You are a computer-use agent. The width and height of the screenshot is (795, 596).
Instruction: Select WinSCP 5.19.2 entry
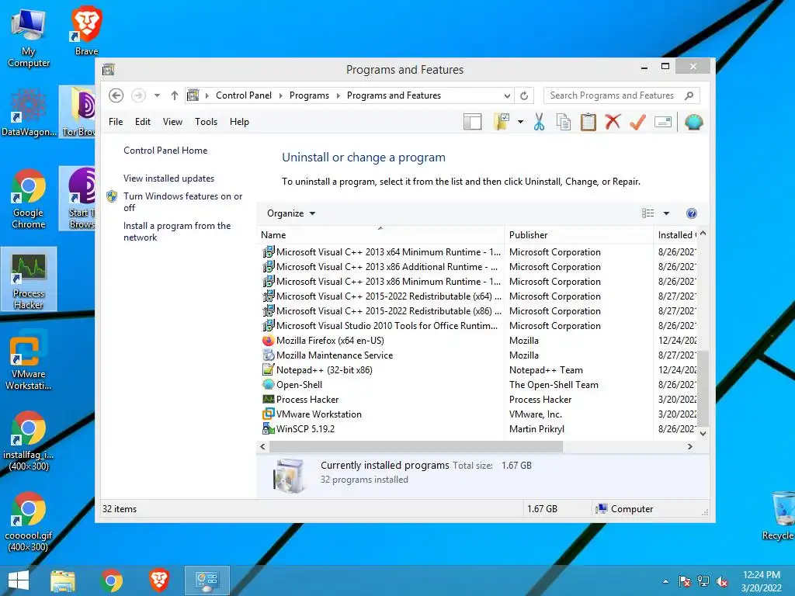[305, 428]
